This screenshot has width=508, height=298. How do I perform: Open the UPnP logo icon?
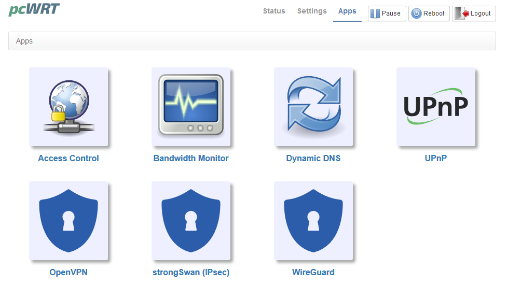436,107
